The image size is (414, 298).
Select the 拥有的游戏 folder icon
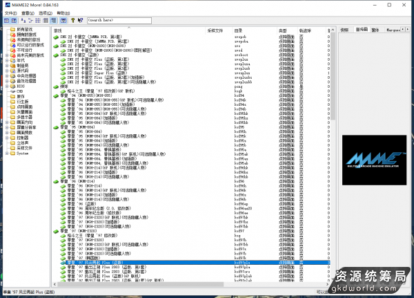(x=12, y=35)
